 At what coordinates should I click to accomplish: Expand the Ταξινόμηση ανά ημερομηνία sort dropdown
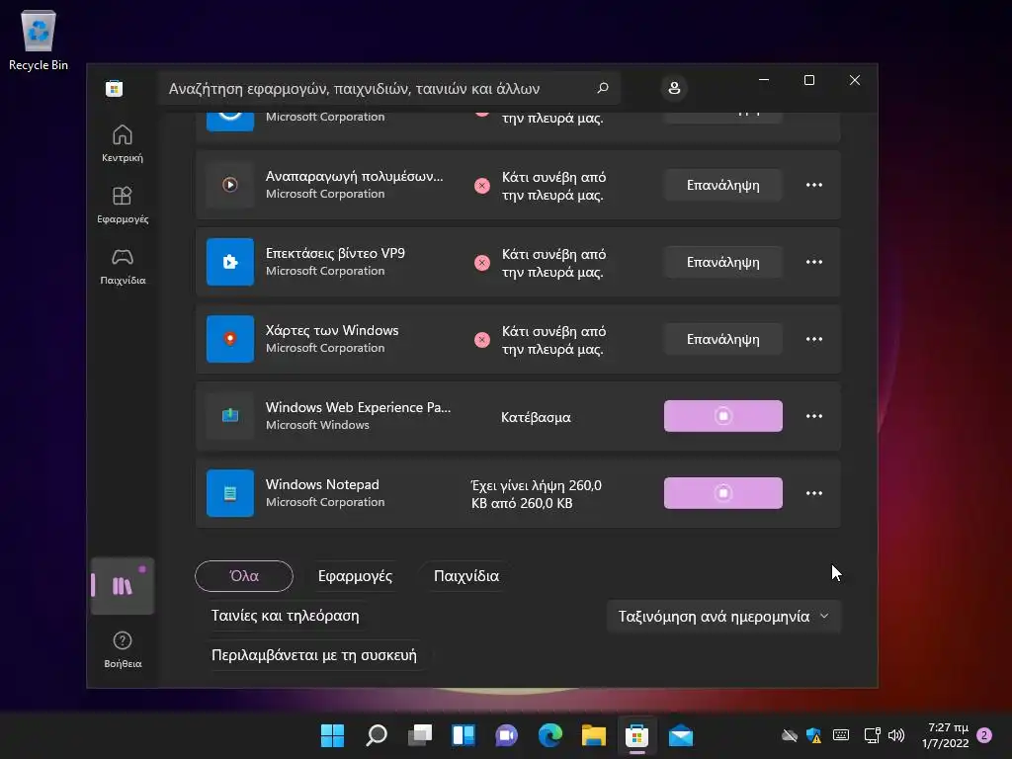[x=723, y=617]
